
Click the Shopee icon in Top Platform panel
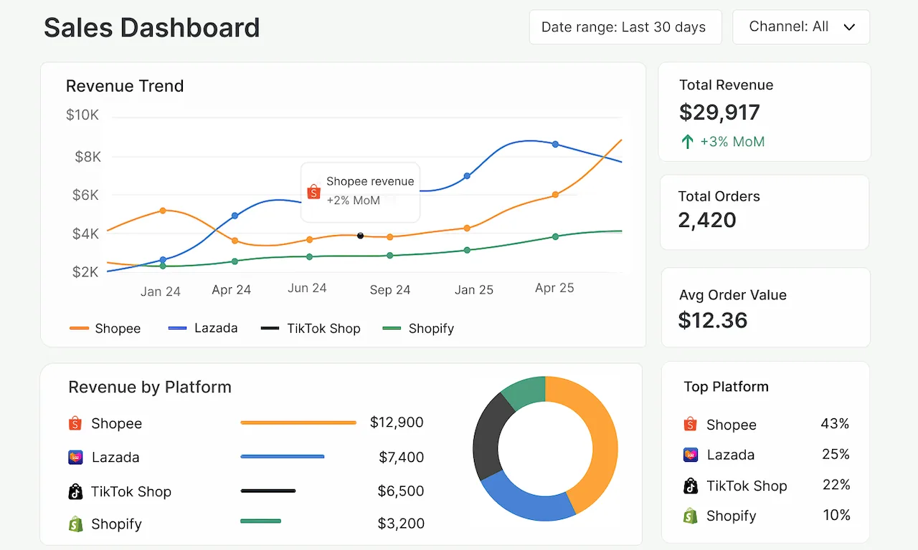(689, 424)
